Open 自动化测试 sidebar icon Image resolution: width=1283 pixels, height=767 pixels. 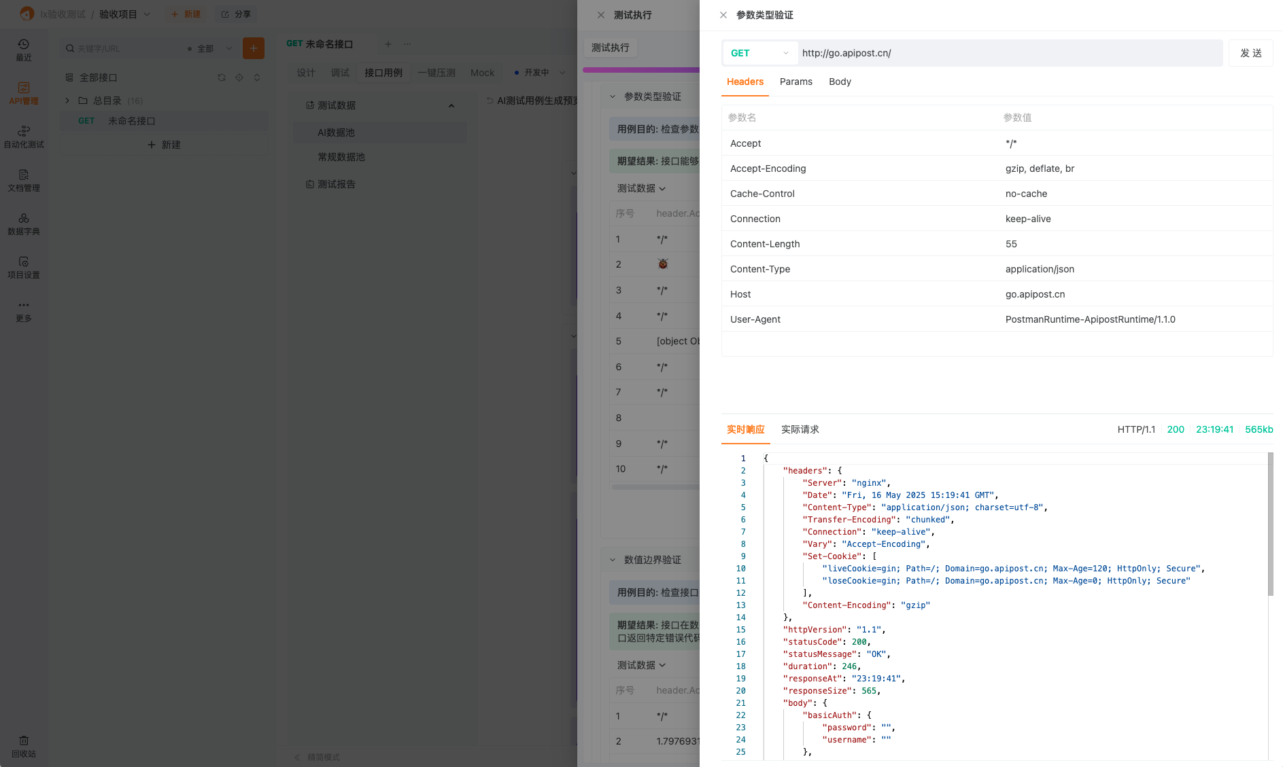(23, 137)
